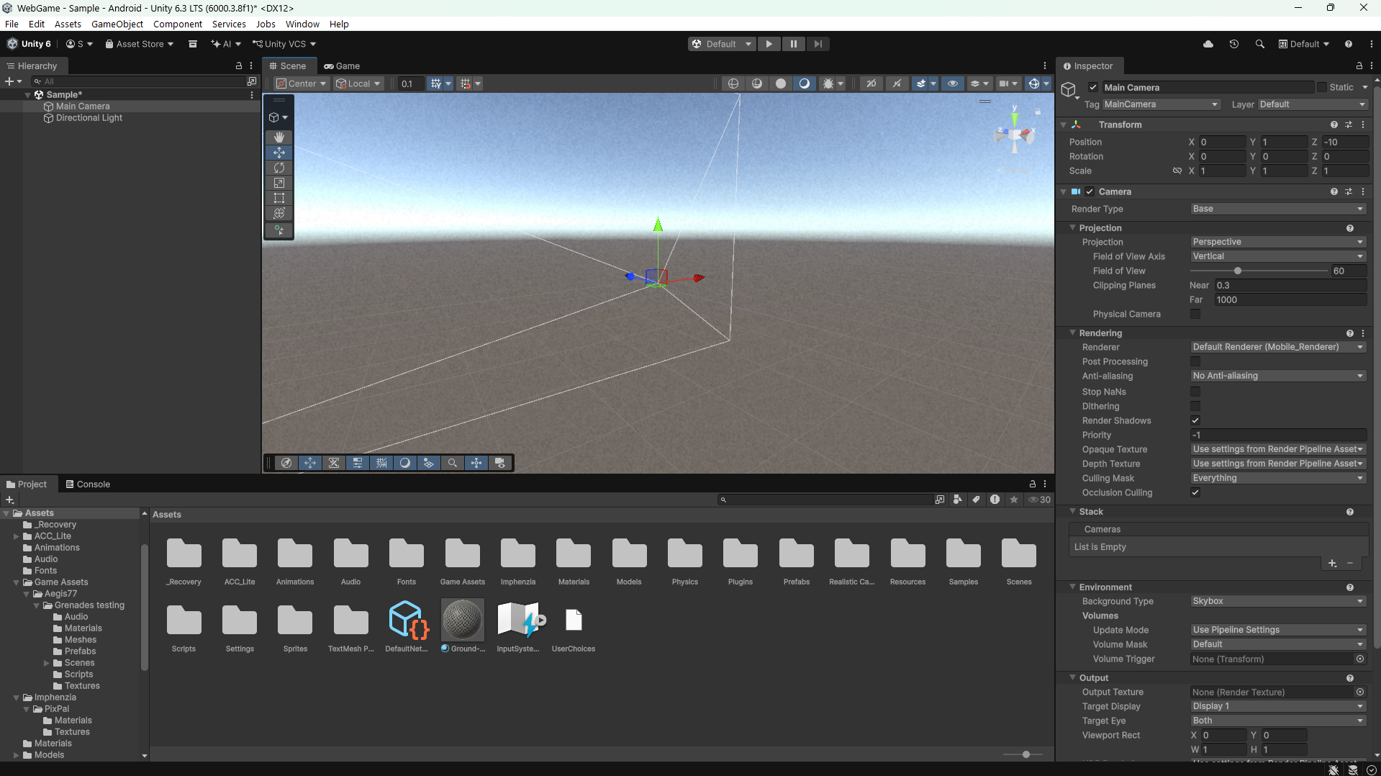Open Transform component help icon
This screenshot has width=1381, height=776.
[x=1334, y=125]
